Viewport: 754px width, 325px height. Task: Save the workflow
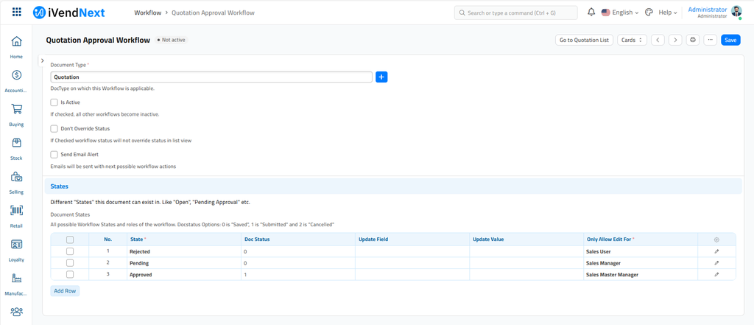pos(730,40)
